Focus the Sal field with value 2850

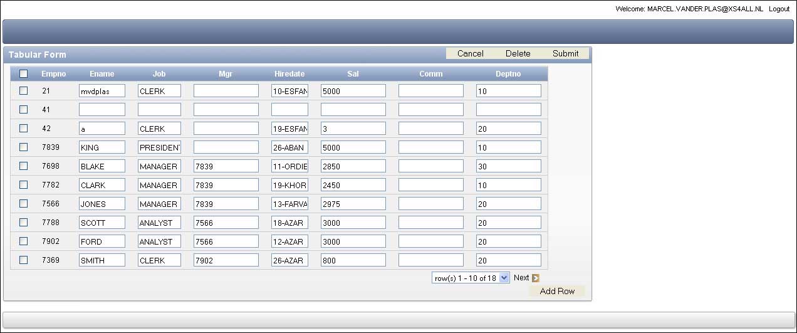353,166
